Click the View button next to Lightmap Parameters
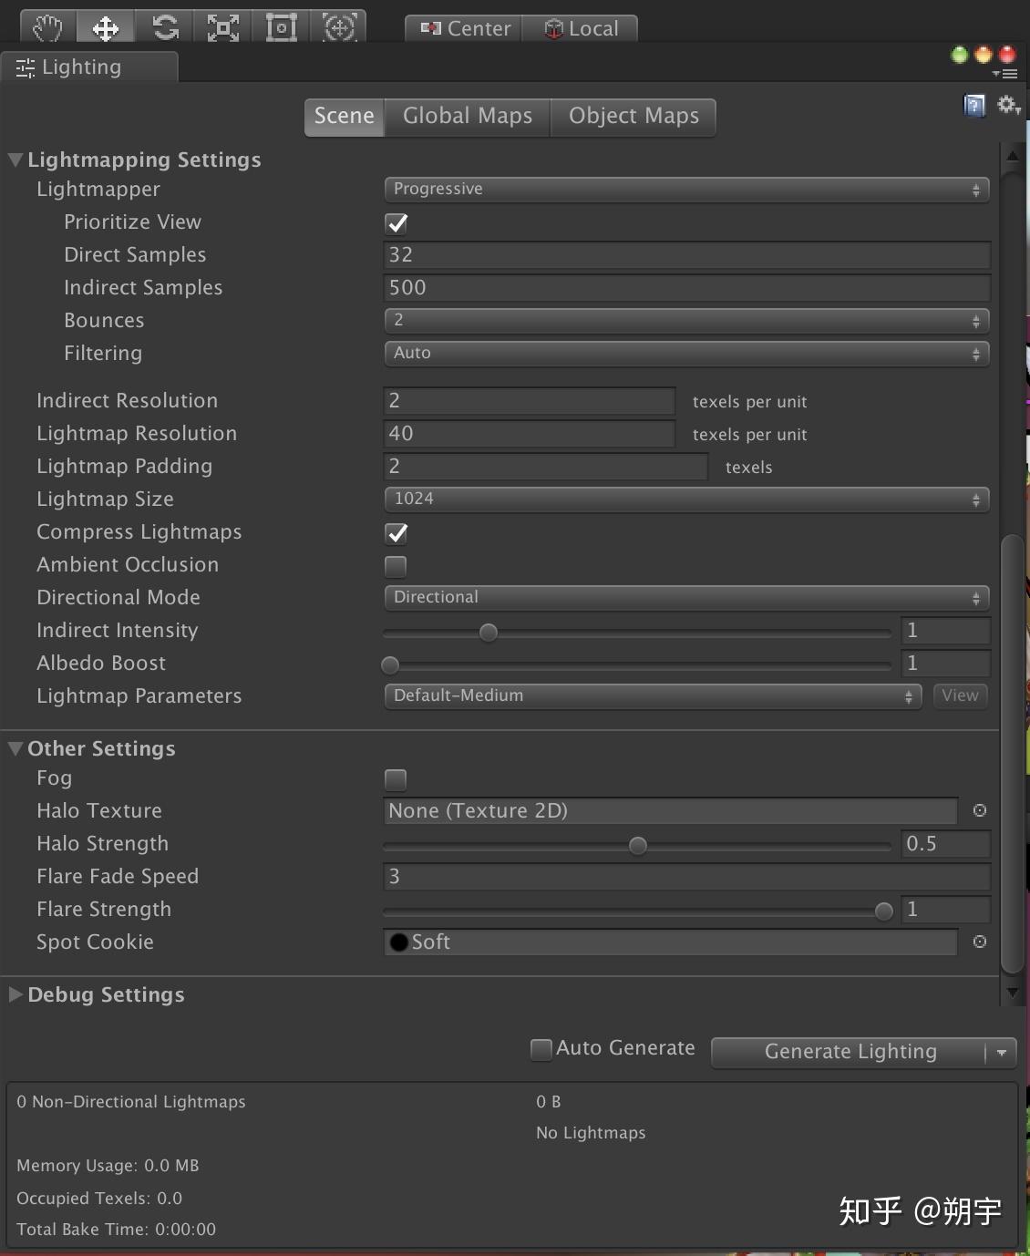1030x1256 pixels. (959, 695)
